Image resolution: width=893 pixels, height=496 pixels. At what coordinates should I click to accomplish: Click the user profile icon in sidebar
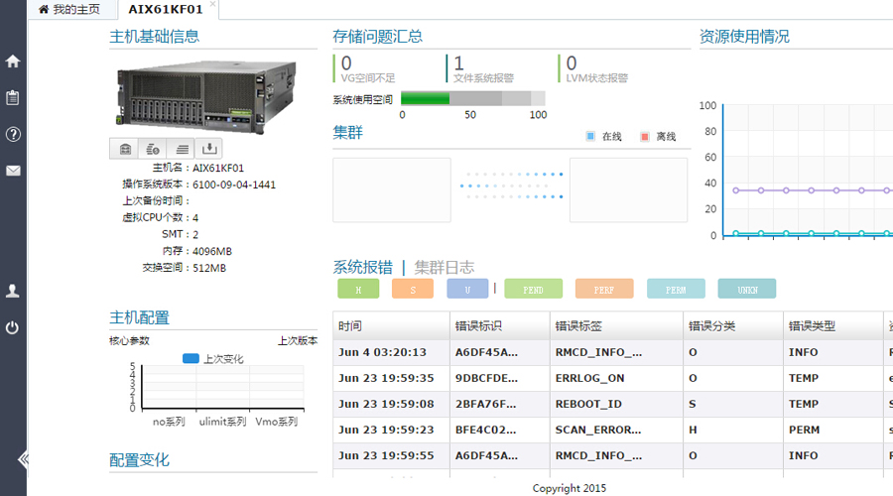pos(13,291)
